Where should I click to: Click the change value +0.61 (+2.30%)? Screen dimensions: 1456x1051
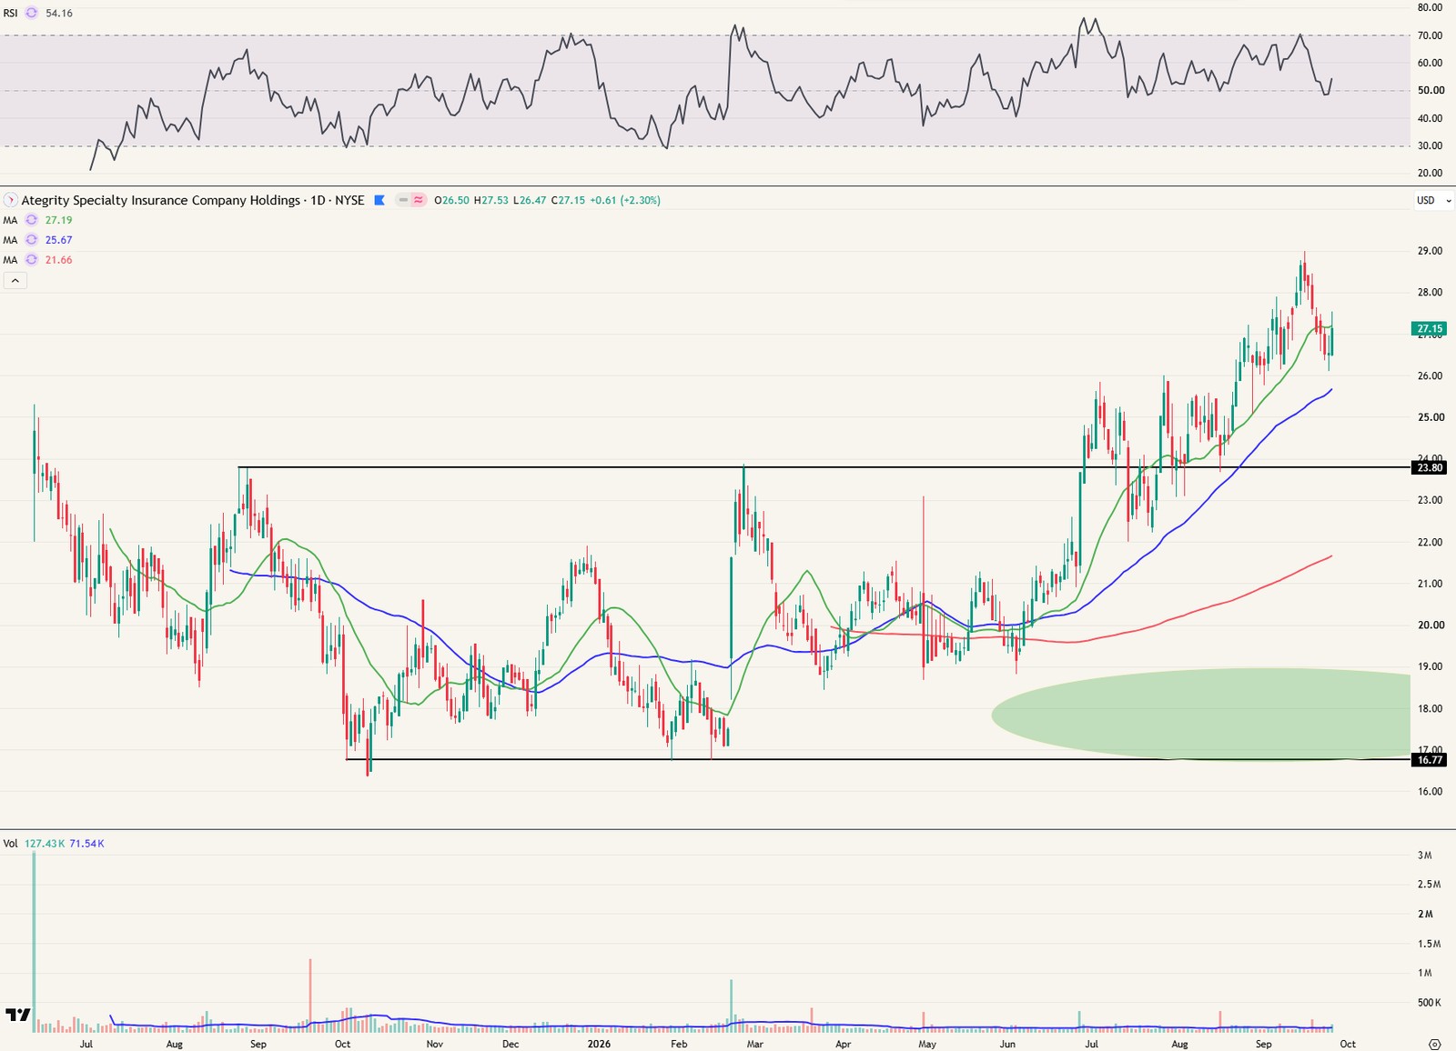pos(625,200)
